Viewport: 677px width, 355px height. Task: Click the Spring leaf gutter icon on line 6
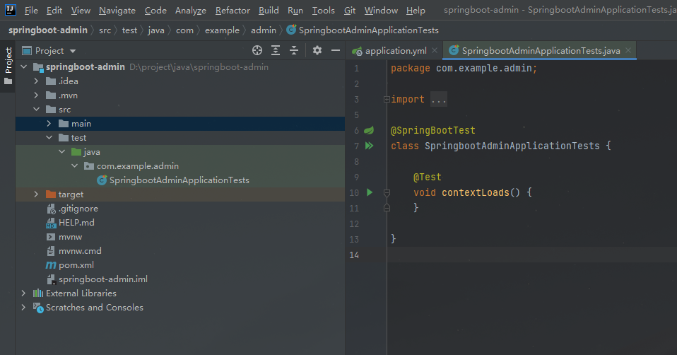369,130
